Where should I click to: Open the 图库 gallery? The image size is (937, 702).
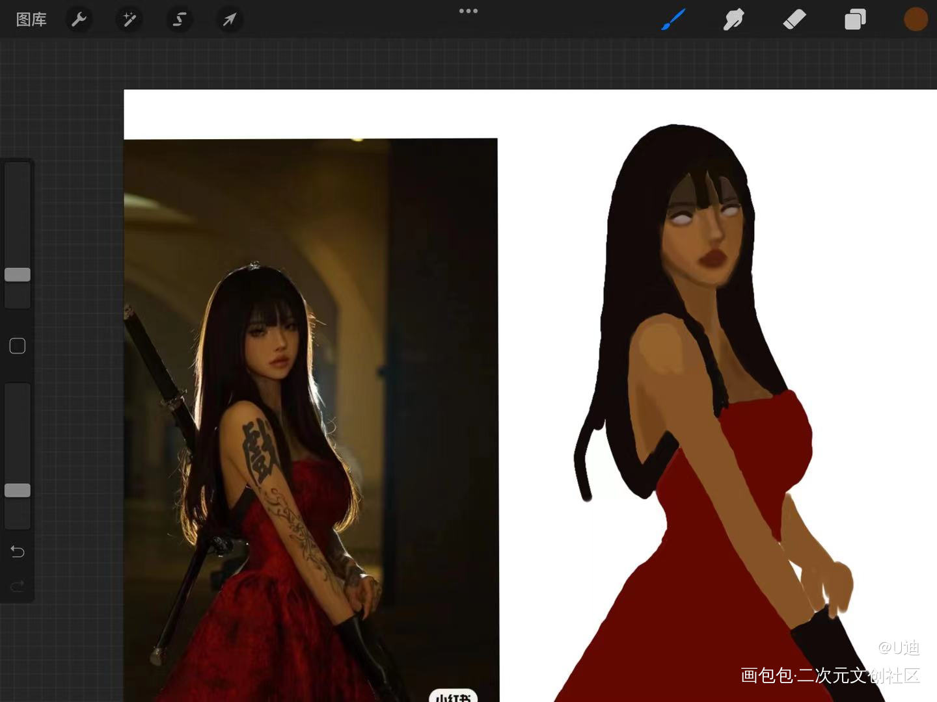31,19
